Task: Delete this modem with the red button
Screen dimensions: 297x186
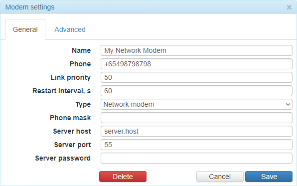Action: (123, 177)
